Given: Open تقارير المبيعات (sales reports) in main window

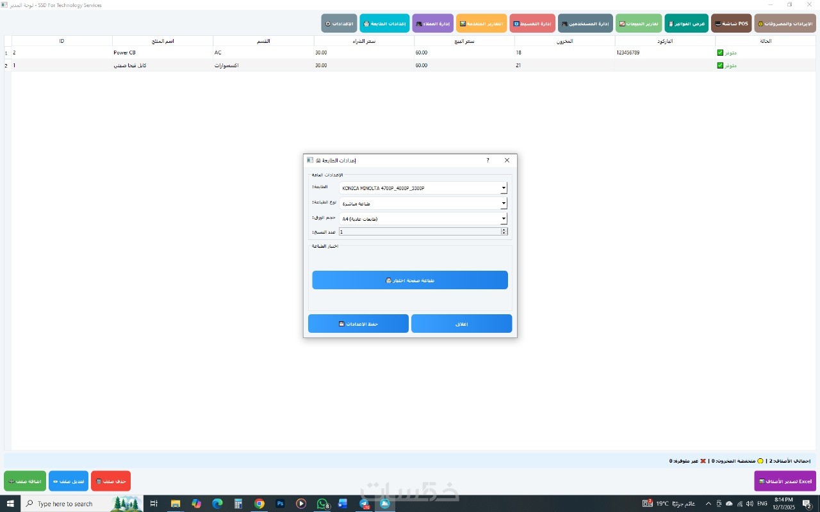Looking at the screenshot, I should coord(639,24).
